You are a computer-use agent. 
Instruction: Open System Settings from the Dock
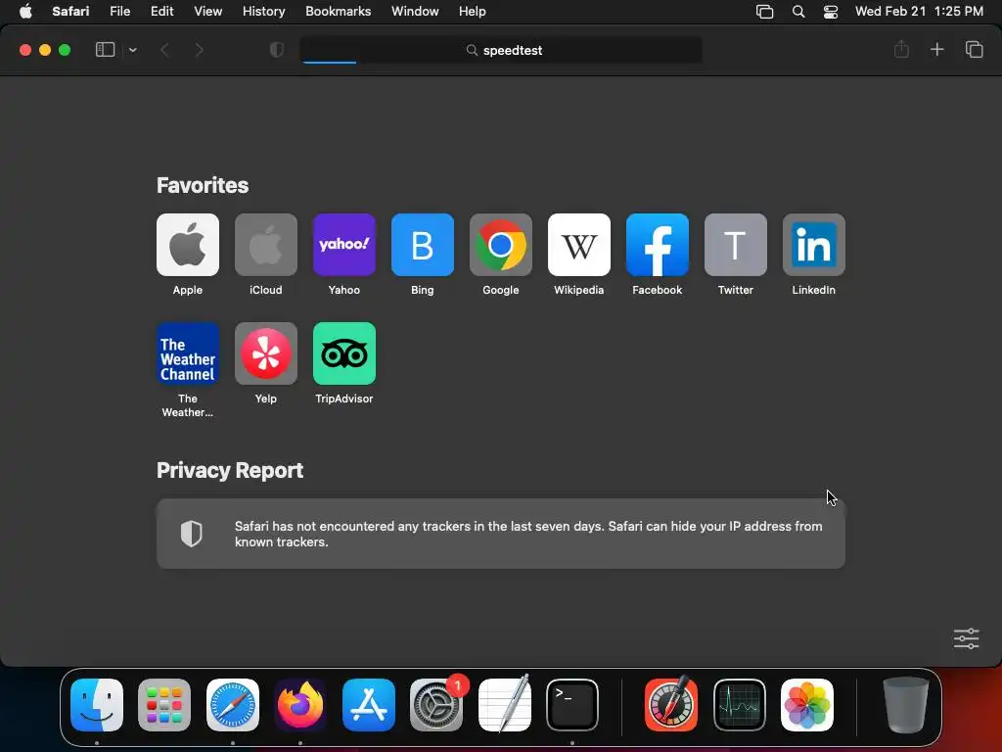pos(436,705)
